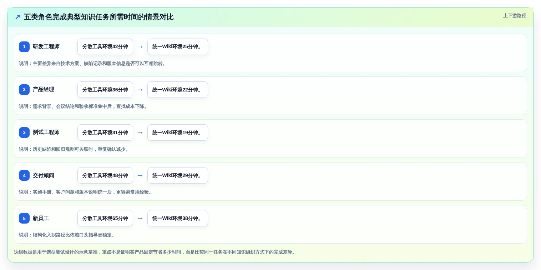The height and width of the screenshot is (270, 541).
Task: Click the 产品经理 role name
Action: pyautogui.click(x=44, y=89)
